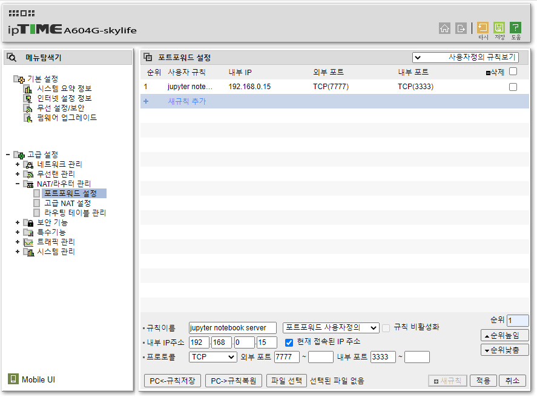Click the NAT/라우터 관리 icon
537x397 pixels.
[x=28, y=184]
